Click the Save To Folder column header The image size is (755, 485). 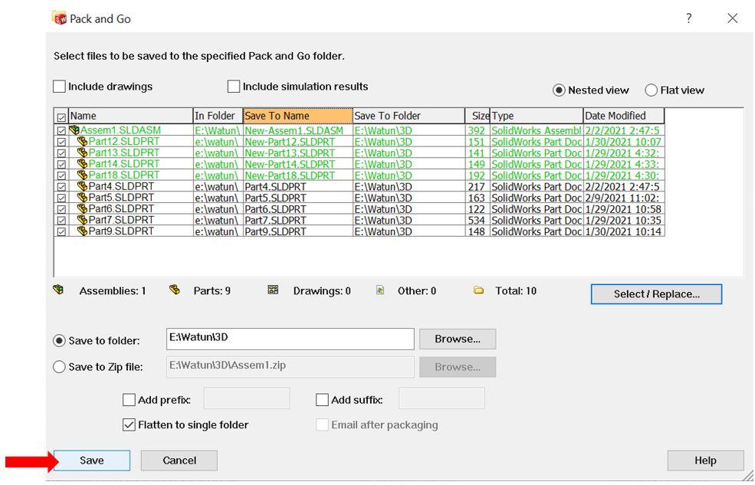(409, 116)
